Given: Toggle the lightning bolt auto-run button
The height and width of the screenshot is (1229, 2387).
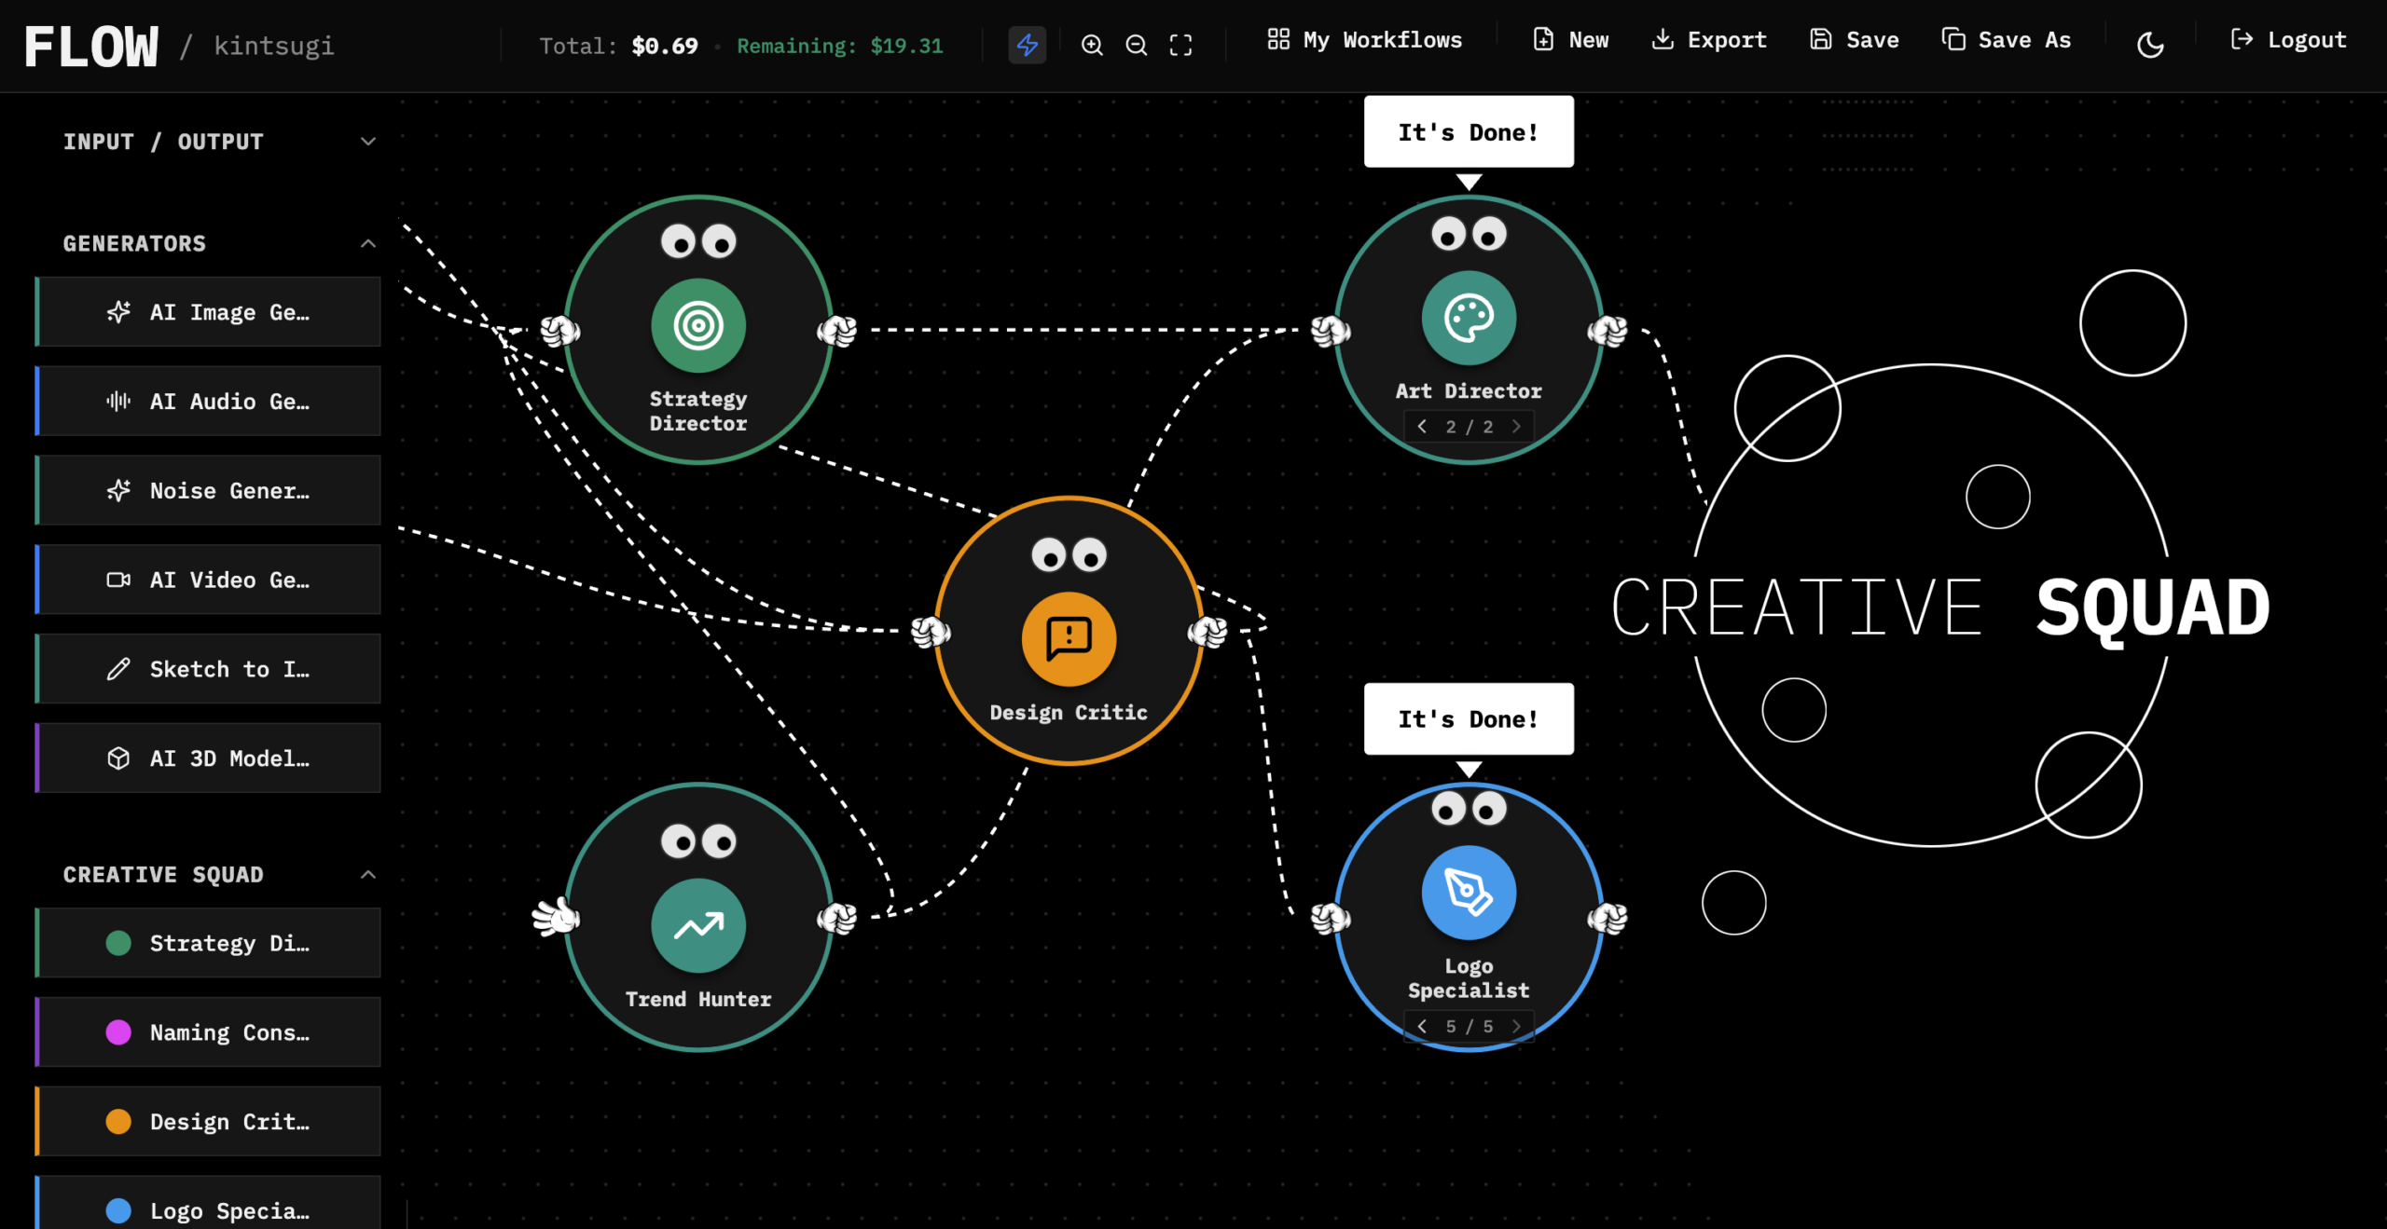Looking at the screenshot, I should (1027, 45).
